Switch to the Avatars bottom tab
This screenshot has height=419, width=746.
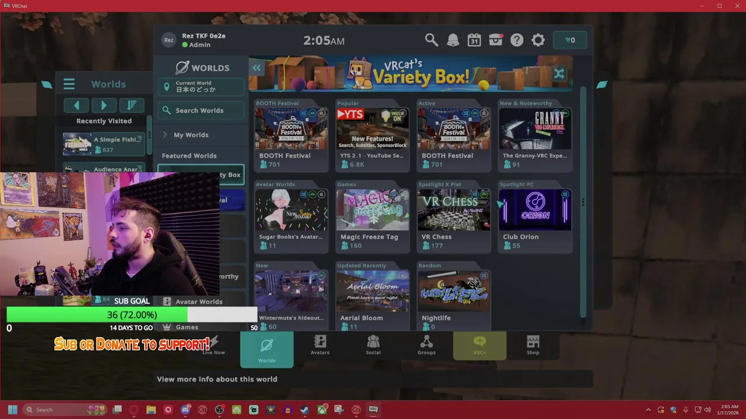point(320,345)
